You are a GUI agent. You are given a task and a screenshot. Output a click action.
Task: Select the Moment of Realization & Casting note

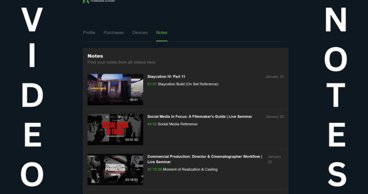(x=190, y=169)
